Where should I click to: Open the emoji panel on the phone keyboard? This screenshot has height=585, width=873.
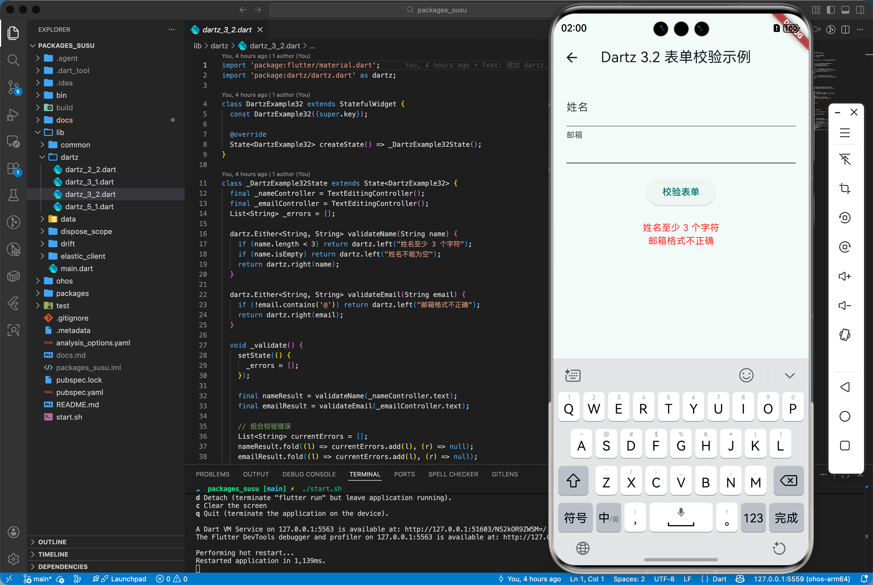746,375
